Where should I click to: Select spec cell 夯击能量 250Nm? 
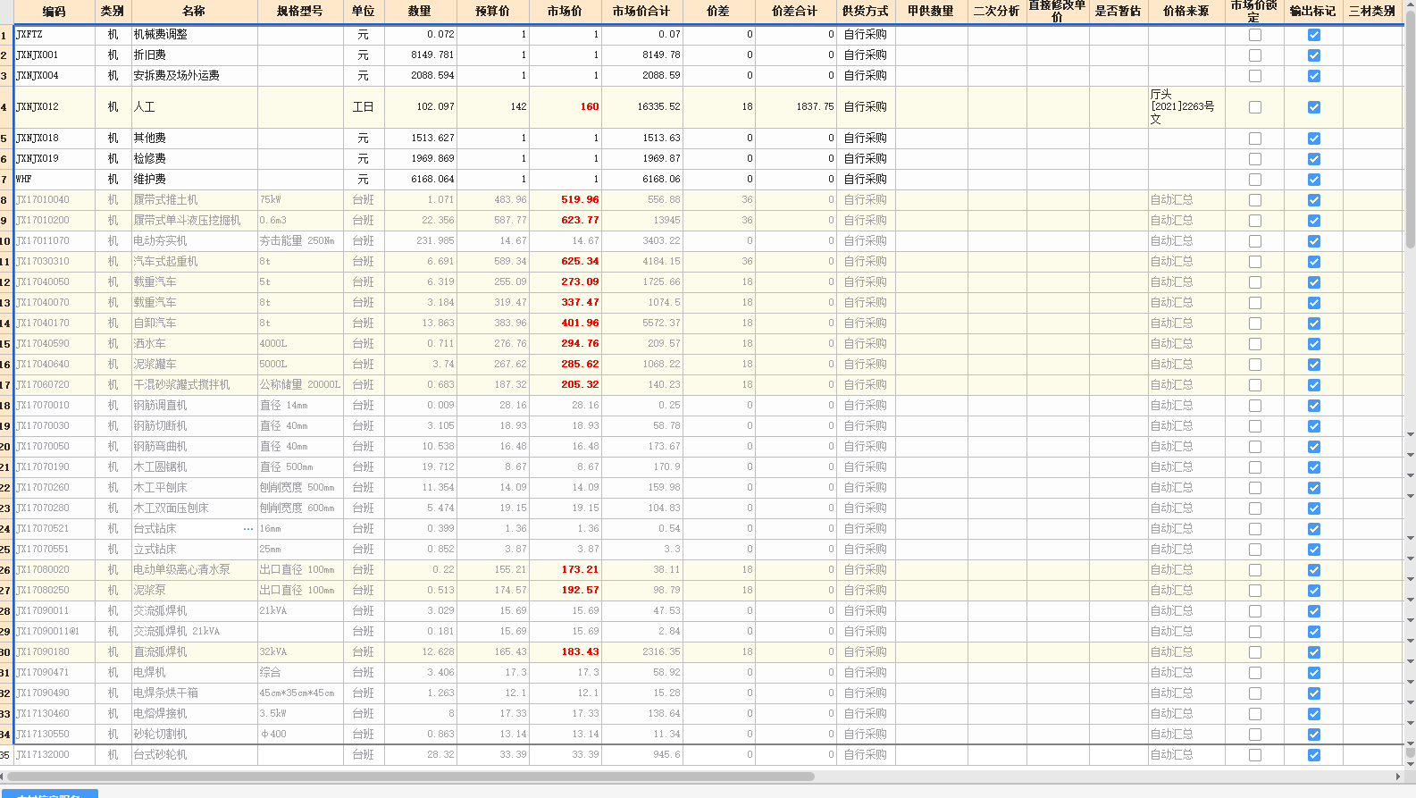point(300,241)
